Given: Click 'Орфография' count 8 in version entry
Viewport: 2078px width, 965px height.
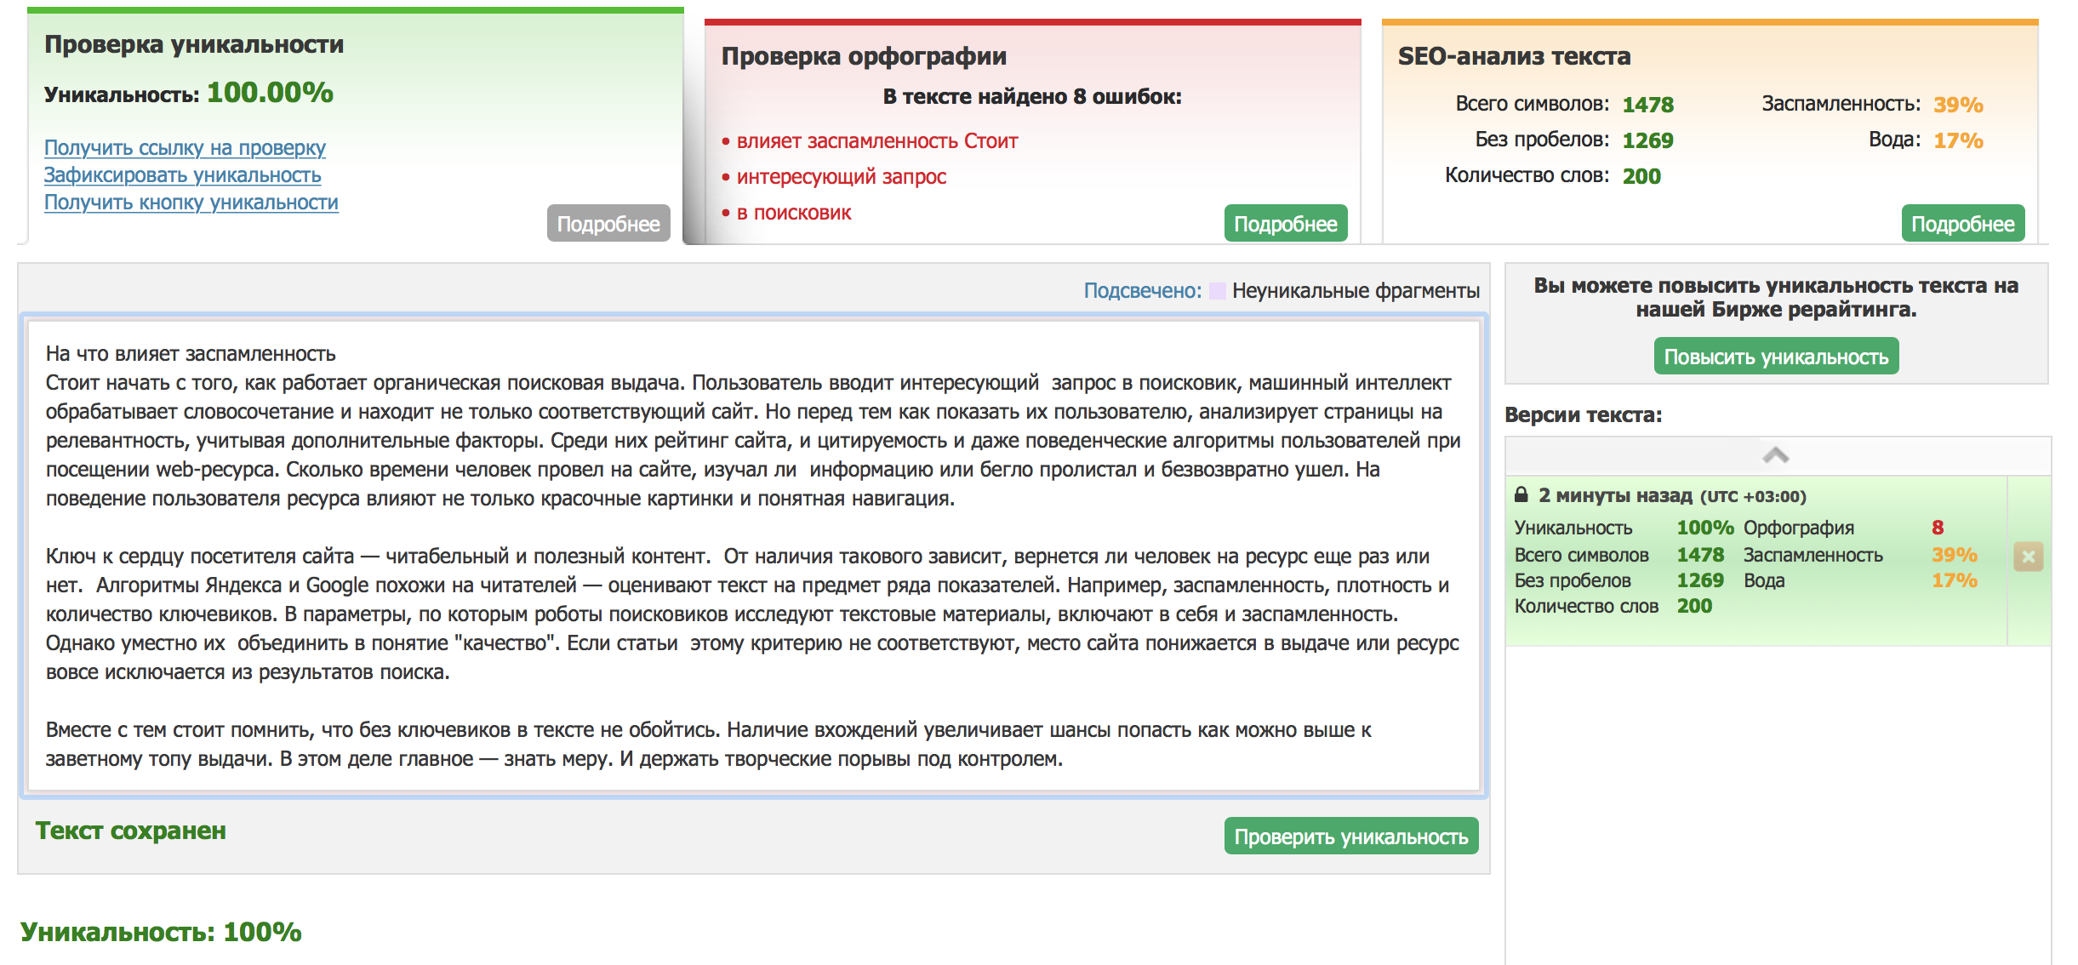Looking at the screenshot, I should click(x=1938, y=528).
